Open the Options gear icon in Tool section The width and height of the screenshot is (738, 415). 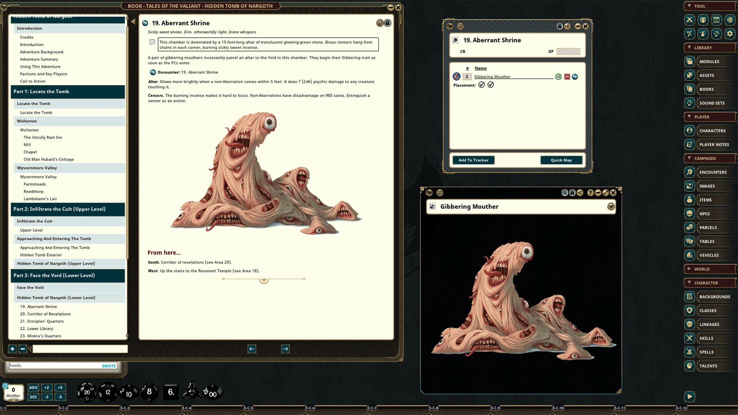(730, 34)
